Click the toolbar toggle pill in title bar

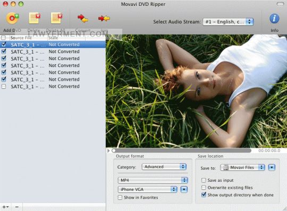coord(280,4)
